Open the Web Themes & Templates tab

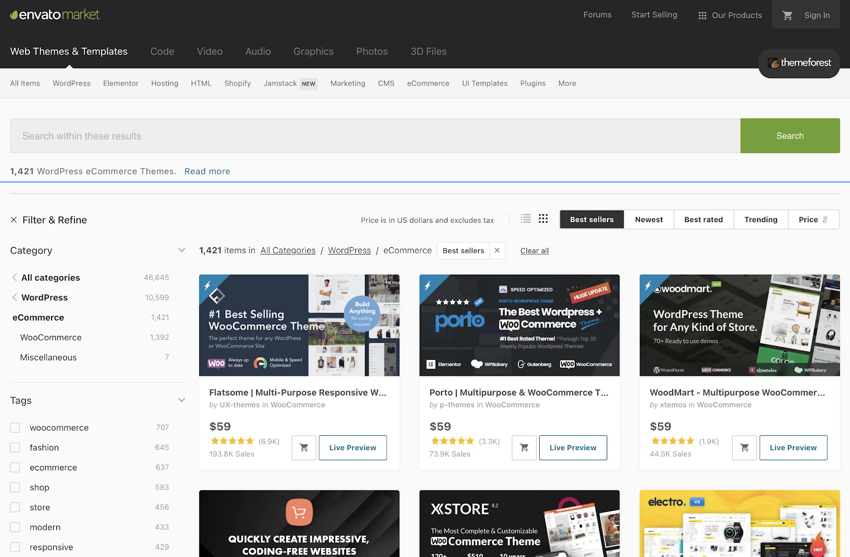tap(69, 52)
